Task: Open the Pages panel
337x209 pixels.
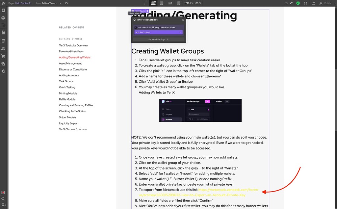Action: pos(3,32)
